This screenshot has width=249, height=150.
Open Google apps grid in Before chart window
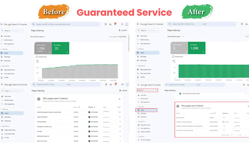point(122,24)
